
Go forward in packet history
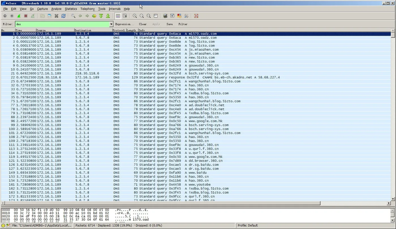[x=87, y=16]
